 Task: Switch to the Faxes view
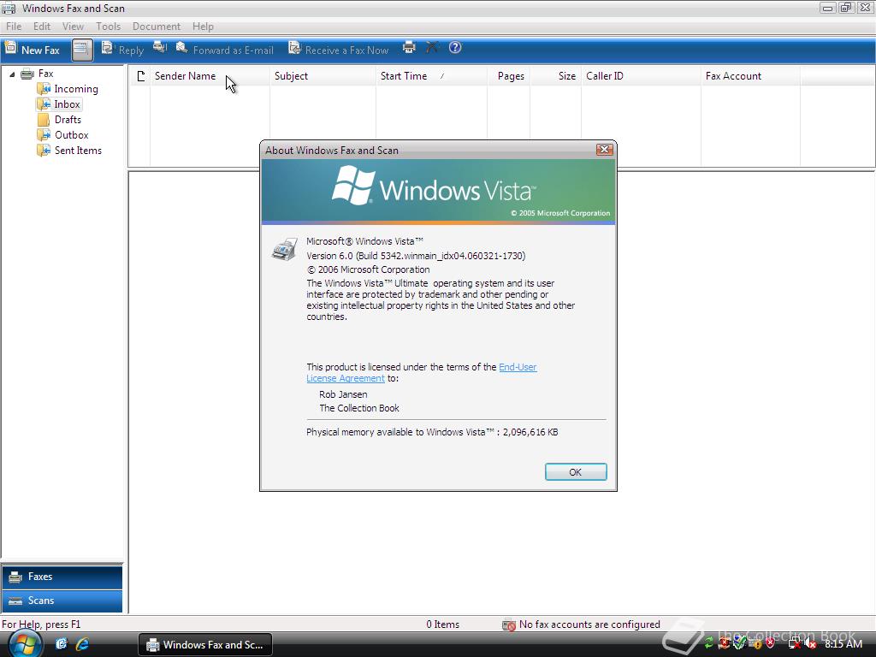click(62, 577)
